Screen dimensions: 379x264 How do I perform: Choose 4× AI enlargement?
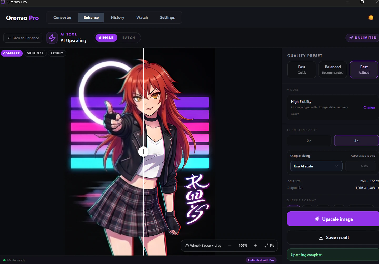click(x=356, y=141)
